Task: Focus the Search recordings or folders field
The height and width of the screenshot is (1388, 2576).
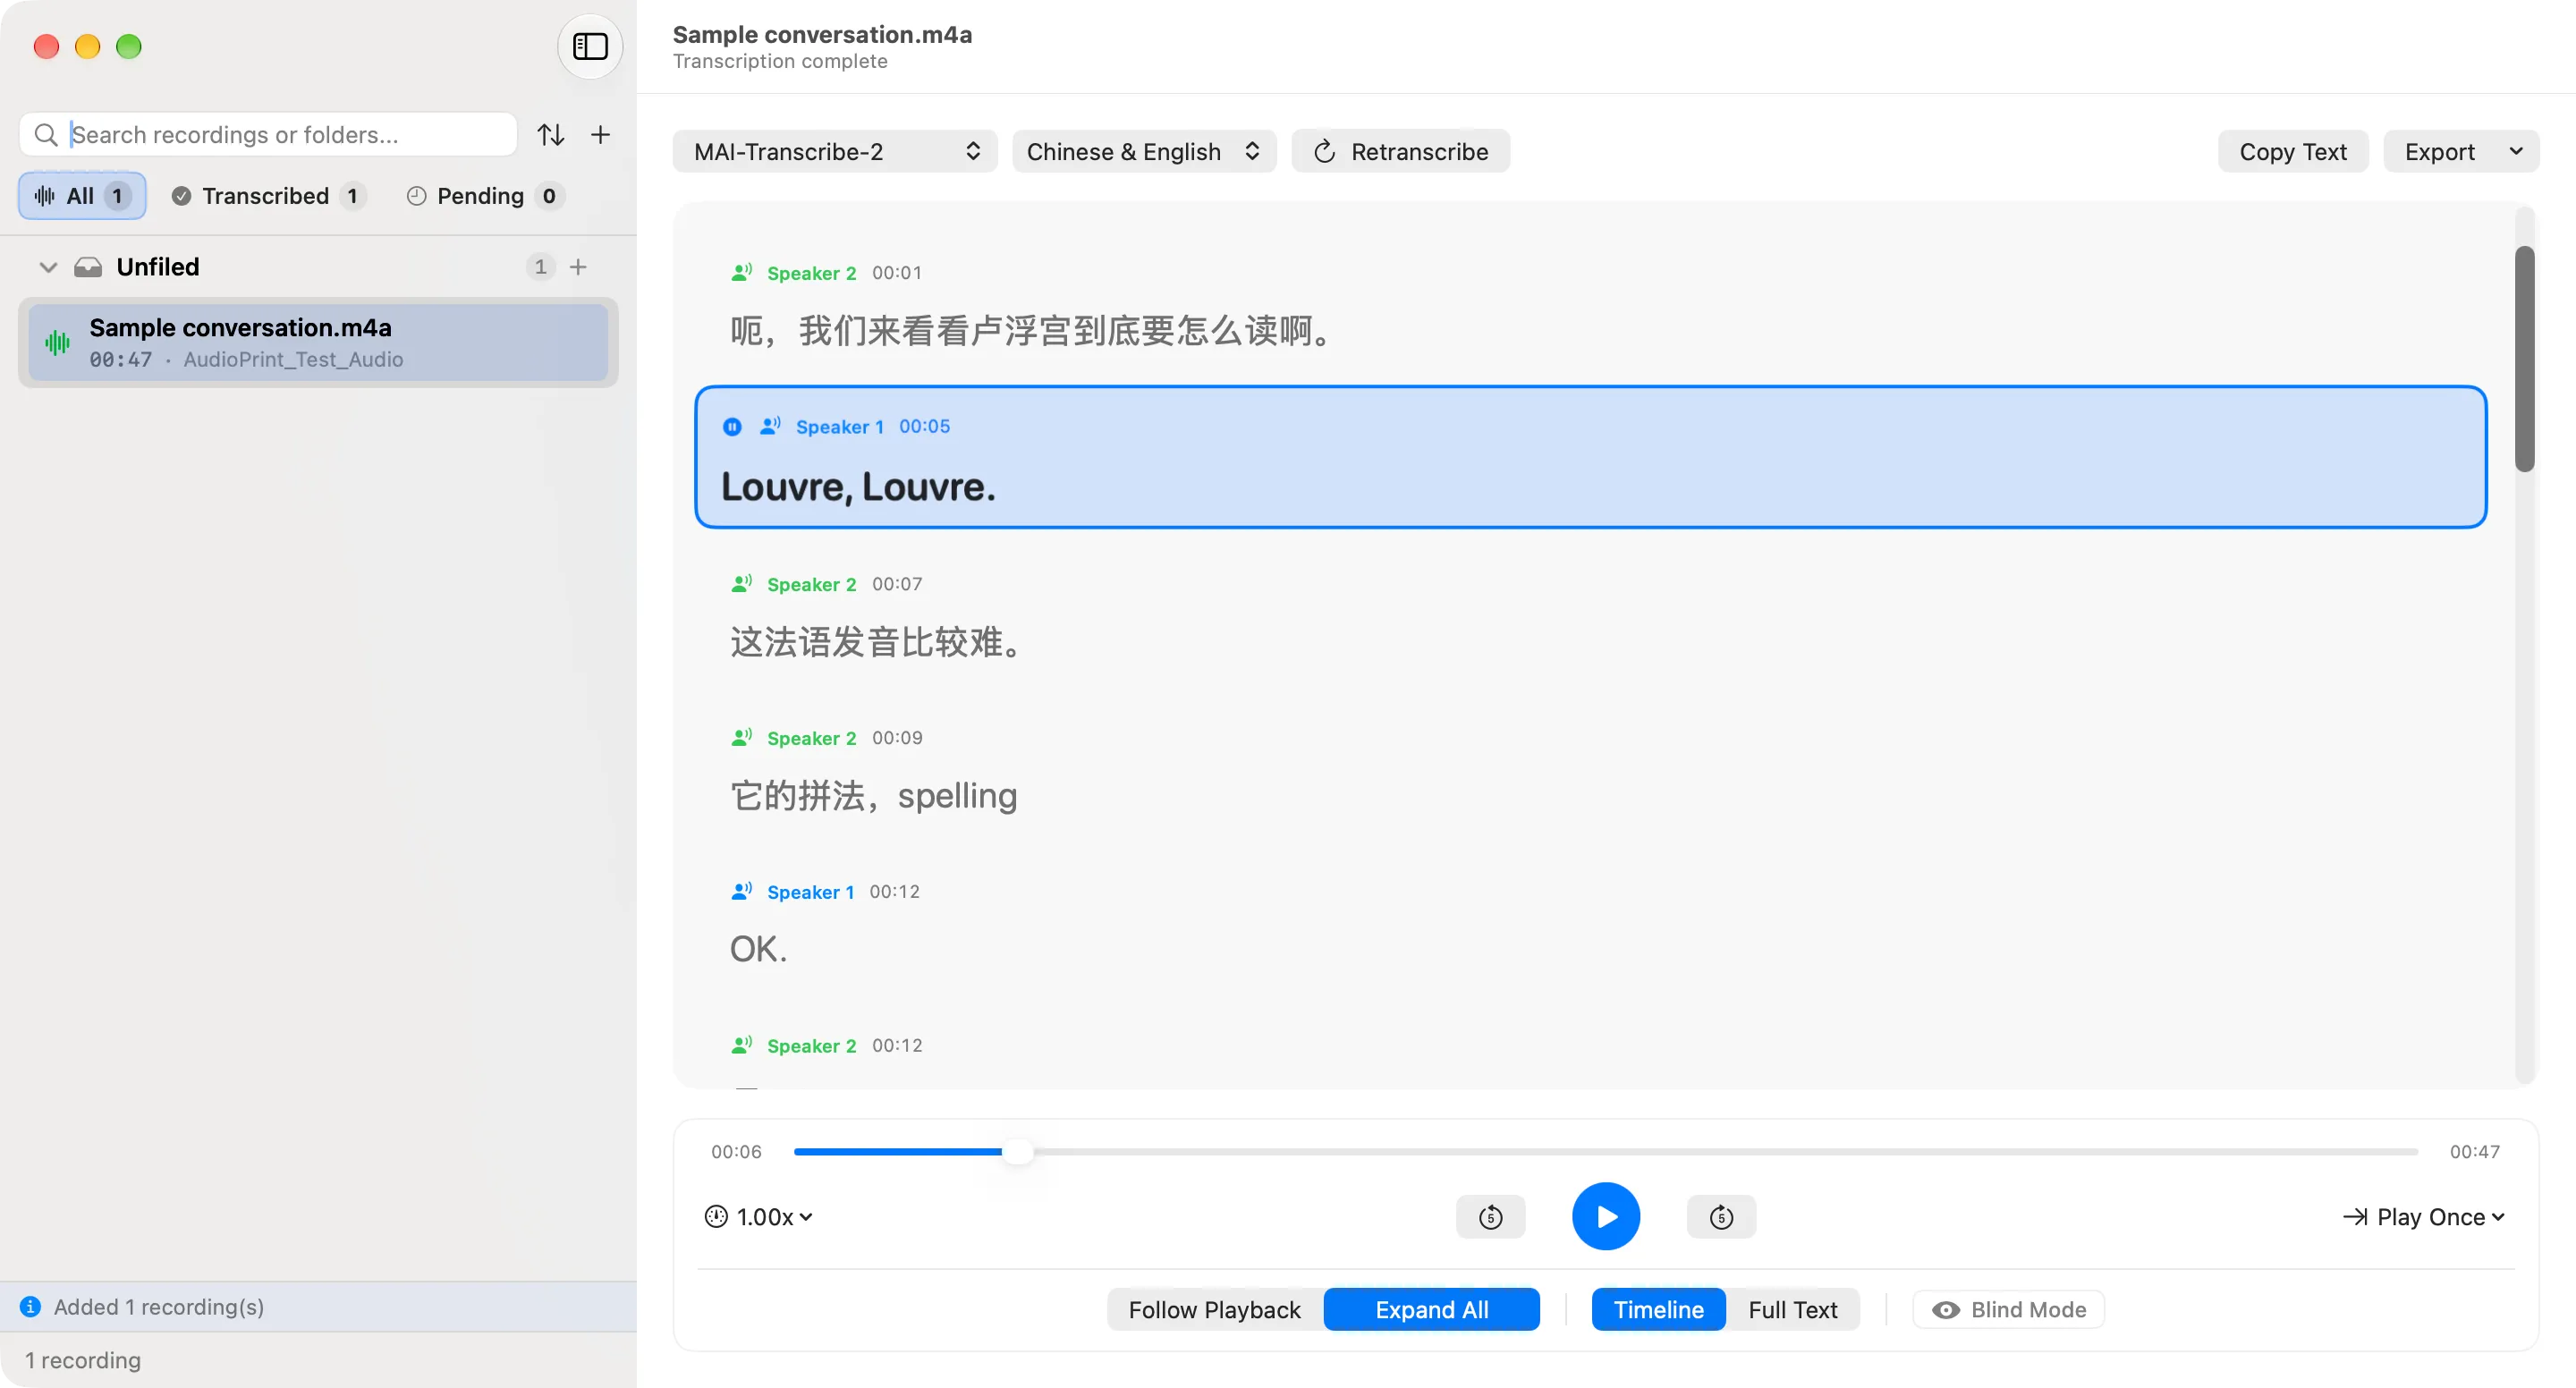Action: coord(268,134)
